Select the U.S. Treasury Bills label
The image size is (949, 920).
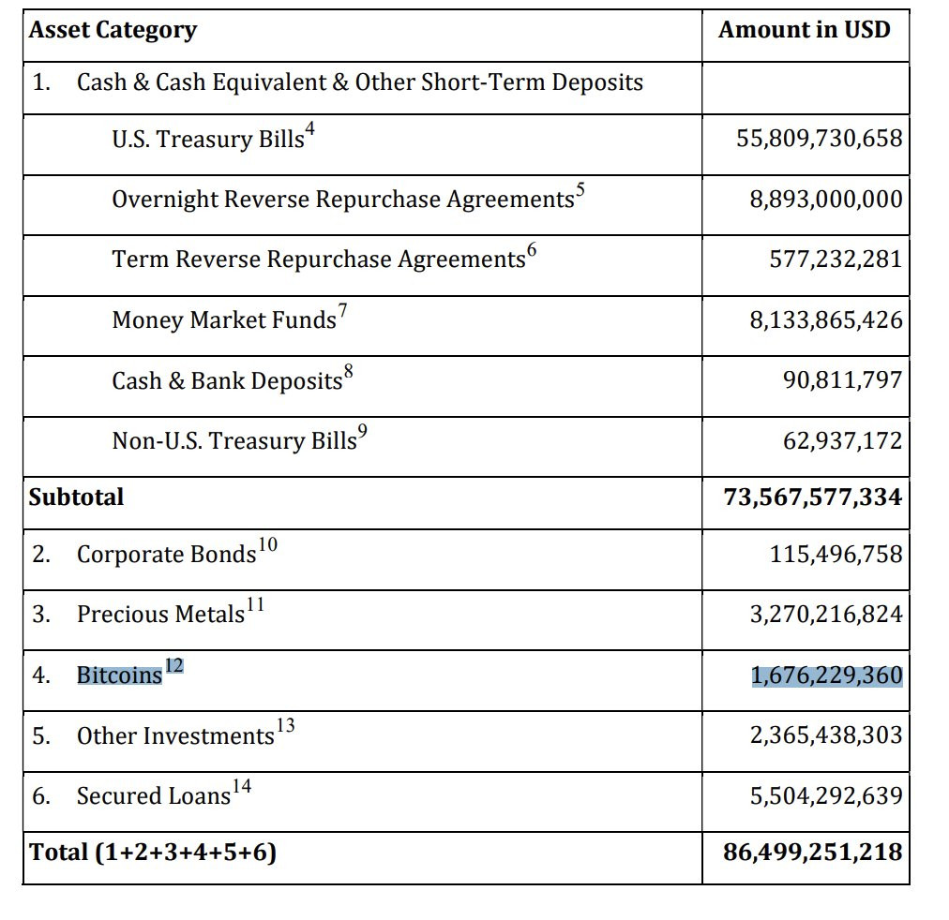(208, 139)
